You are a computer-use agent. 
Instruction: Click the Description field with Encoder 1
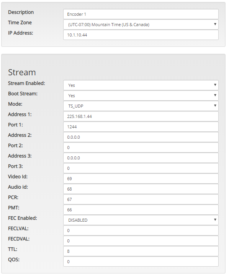141,14
